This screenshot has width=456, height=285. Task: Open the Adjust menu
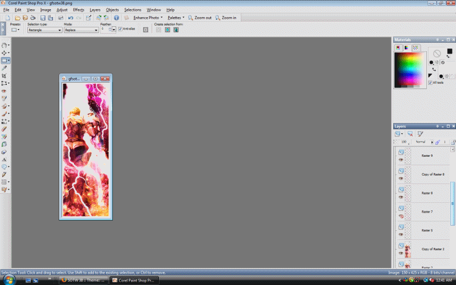[62, 10]
